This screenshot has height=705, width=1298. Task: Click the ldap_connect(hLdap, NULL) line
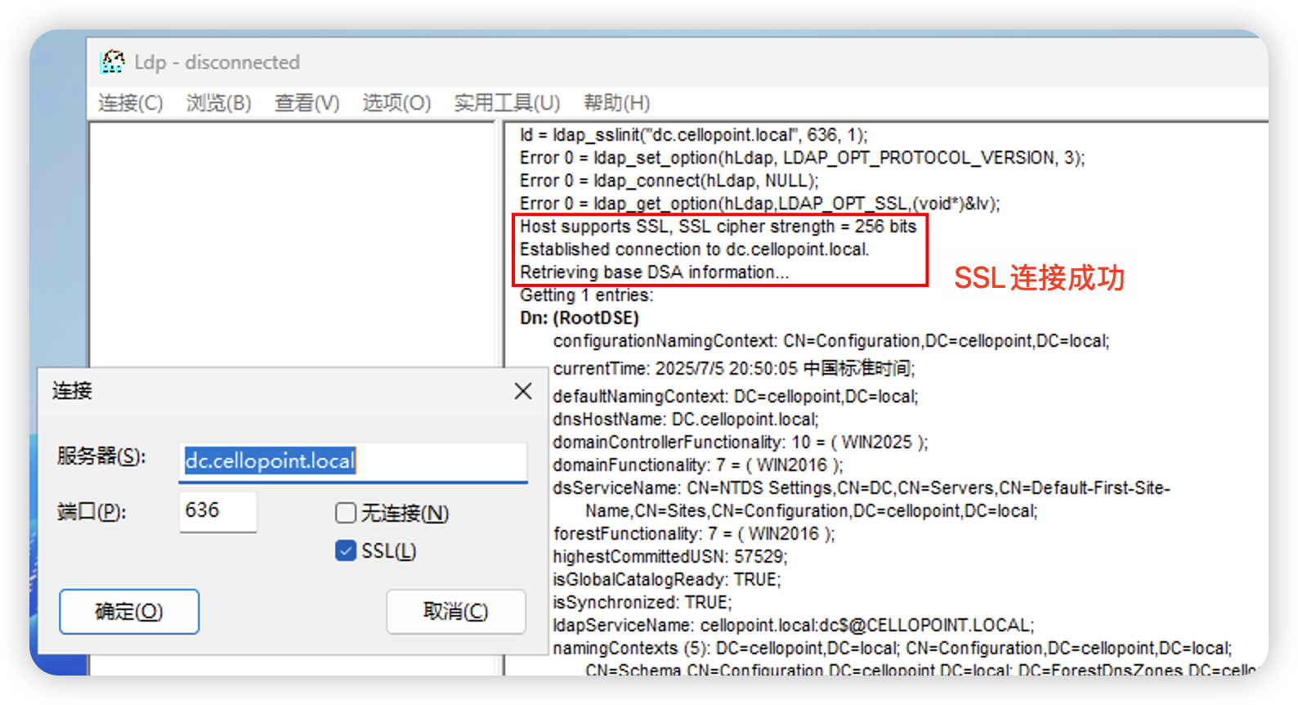click(x=669, y=181)
